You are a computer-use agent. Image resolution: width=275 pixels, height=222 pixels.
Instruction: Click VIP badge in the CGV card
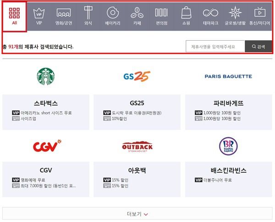tap(16, 180)
